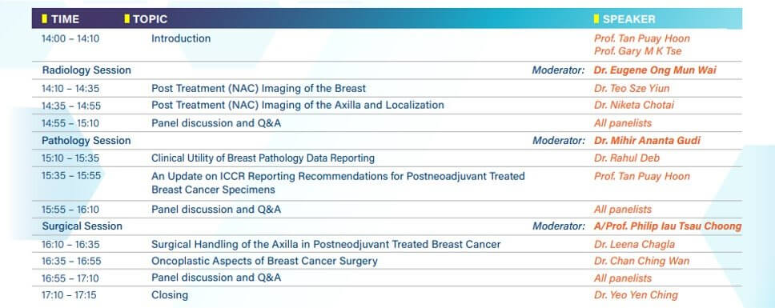
Task: Select the Radiology Session heading
Action: (x=86, y=70)
